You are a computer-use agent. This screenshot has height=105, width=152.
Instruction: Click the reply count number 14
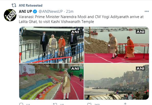(x=28, y=104)
